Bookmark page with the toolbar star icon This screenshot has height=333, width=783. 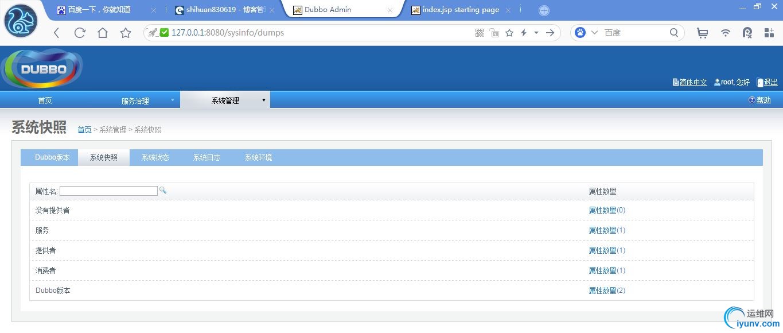pos(126,33)
